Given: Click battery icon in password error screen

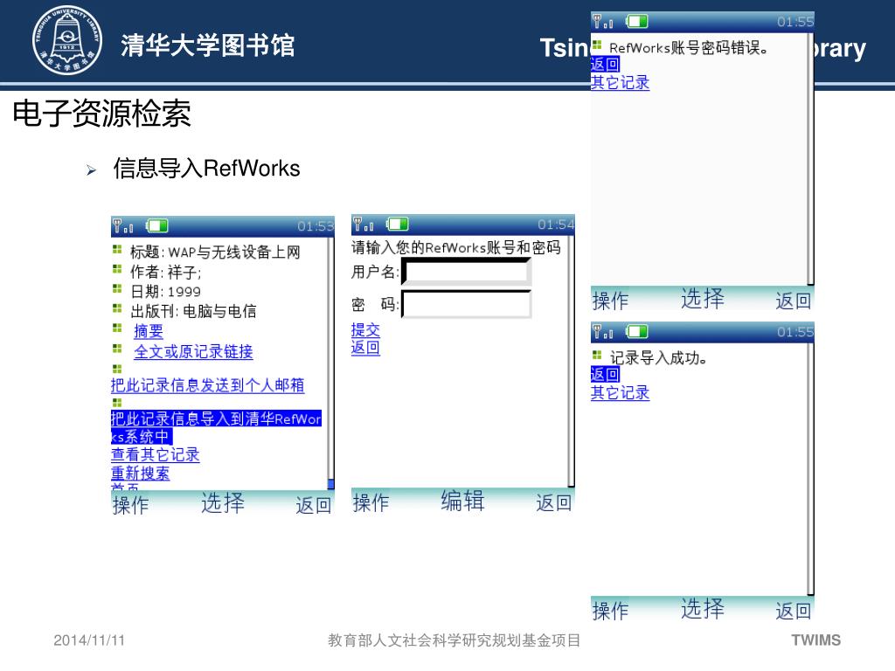Looking at the screenshot, I should (x=637, y=22).
